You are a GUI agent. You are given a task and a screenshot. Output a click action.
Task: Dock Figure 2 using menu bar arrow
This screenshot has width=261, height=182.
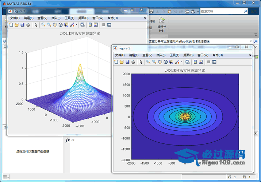coord(250,55)
